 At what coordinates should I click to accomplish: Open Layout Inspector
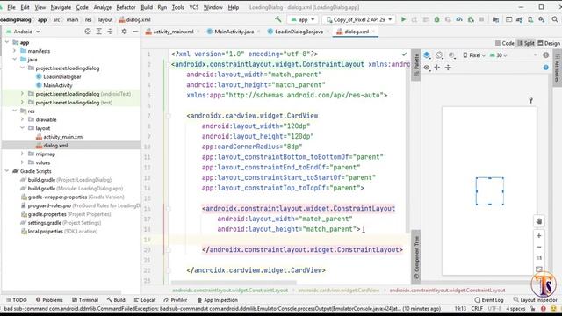[x=535, y=300]
